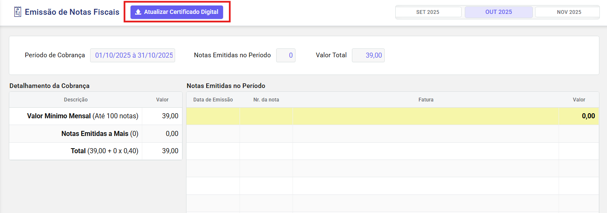Click the Valor header in Detalhamento da Cobrança
Screen dimensions: 607x213
click(162, 100)
